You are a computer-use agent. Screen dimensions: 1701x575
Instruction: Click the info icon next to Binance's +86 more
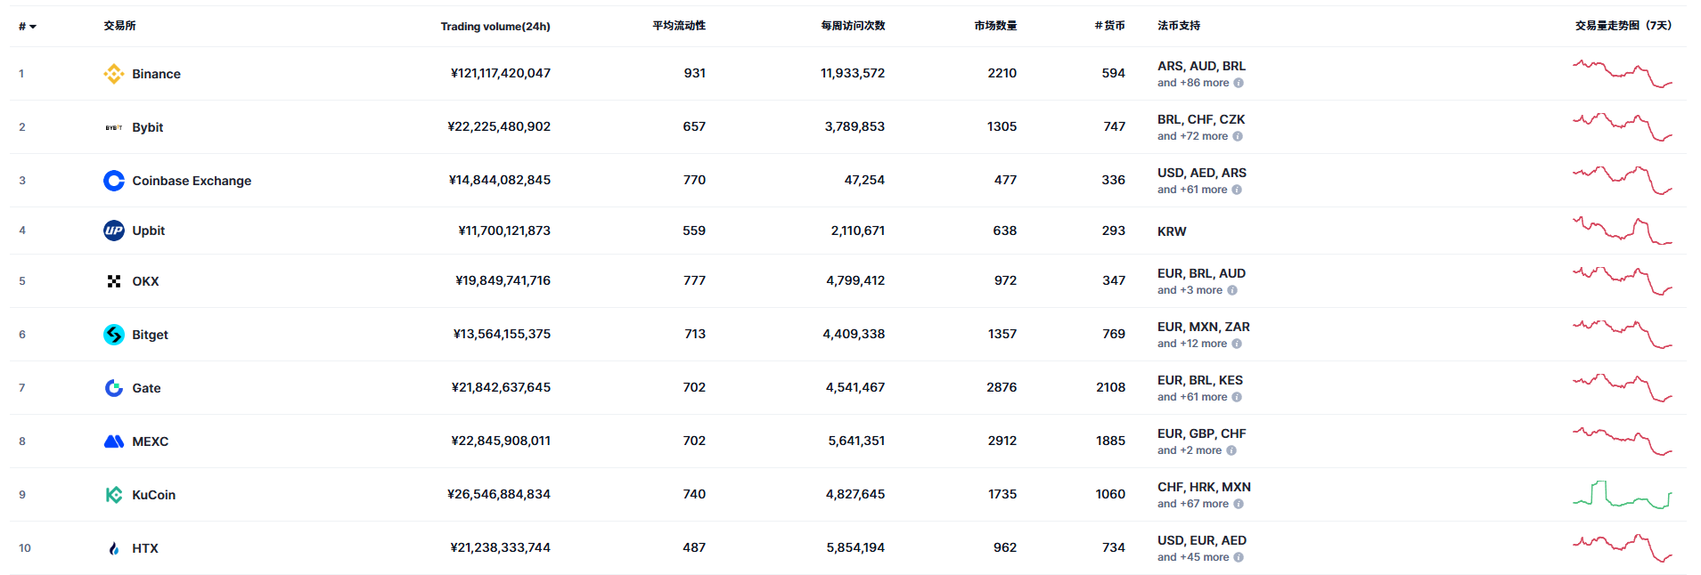1238,83
